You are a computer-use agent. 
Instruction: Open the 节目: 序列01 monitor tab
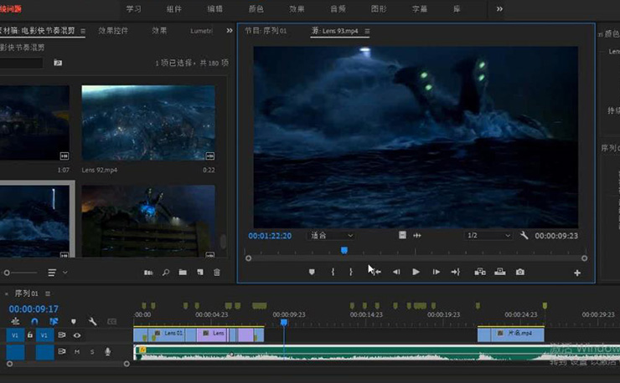point(266,30)
